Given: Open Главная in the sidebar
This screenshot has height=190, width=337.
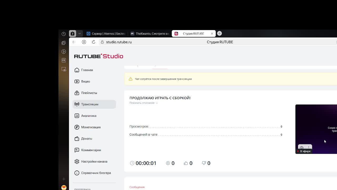Looking at the screenshot, I should tap(94, 70).
